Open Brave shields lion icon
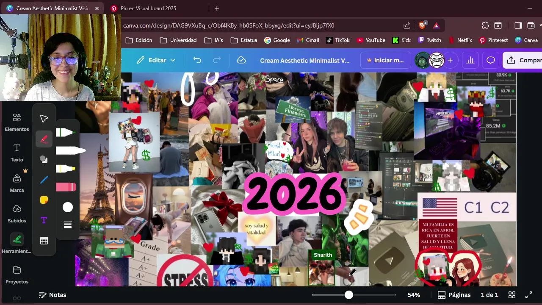Viewport: 542px width, 305px height. click(422, 25)
